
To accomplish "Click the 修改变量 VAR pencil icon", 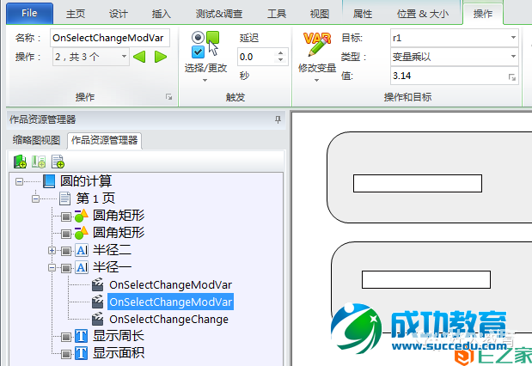I will click(x=317, y=44).
